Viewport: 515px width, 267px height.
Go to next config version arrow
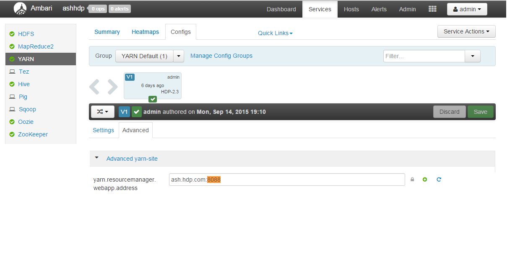click(x=112, y=86)
